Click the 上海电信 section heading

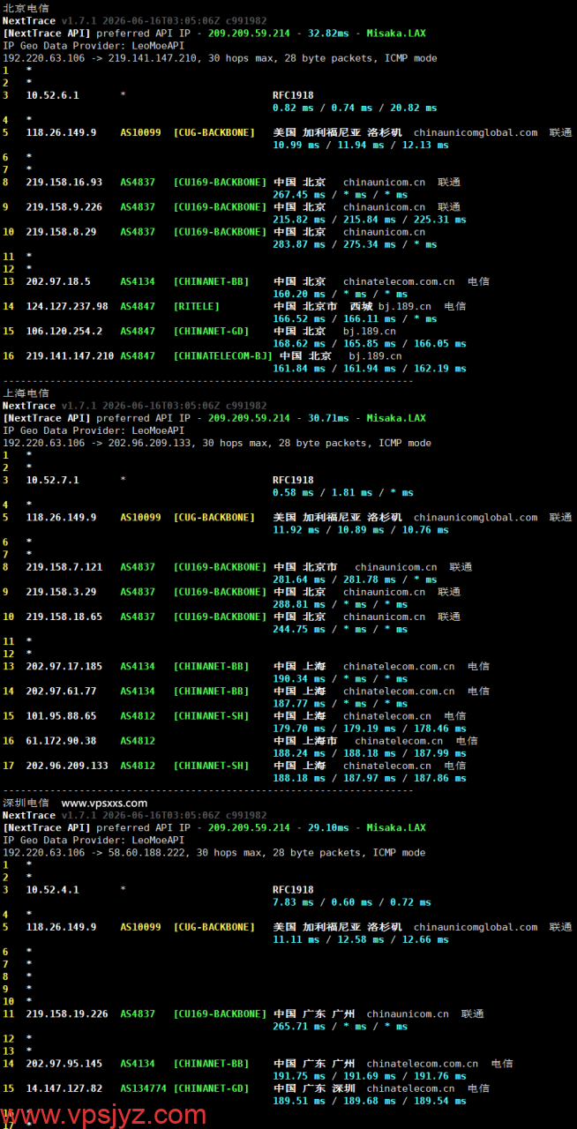pyautogui.click(x=26, y=393)
